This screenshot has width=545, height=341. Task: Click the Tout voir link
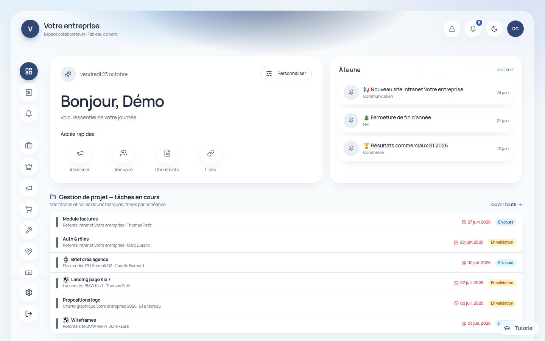pyautogui.click(x=505, y=70)
